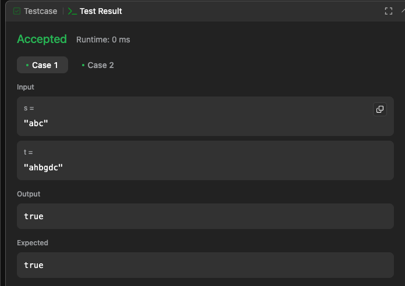Click the Runtime: 0 ms label
Viewport: 405px width, 286px height.
tap(103, 40)
